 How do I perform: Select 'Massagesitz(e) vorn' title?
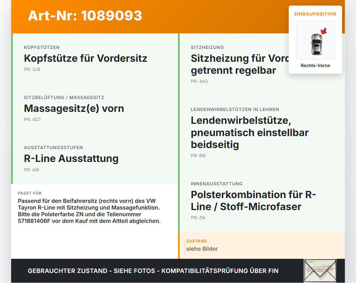(74, 109)
